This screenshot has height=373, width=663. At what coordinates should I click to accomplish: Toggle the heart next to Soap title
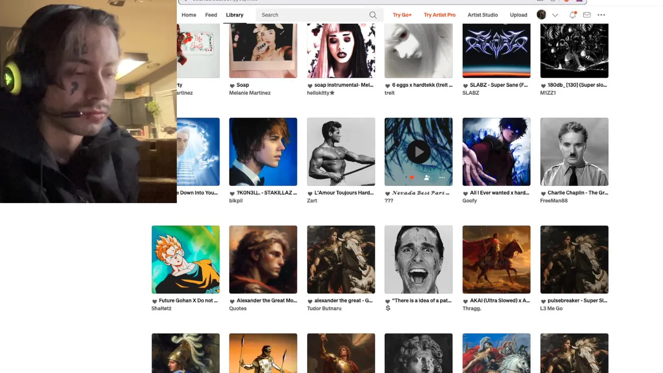[x=232, y=85]
